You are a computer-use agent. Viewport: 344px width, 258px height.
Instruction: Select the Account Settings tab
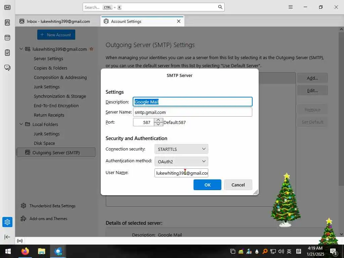tap(142, 21)
